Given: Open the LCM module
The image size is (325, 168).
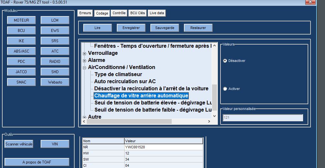Looking at the screenshot, I should coord(55,20).
